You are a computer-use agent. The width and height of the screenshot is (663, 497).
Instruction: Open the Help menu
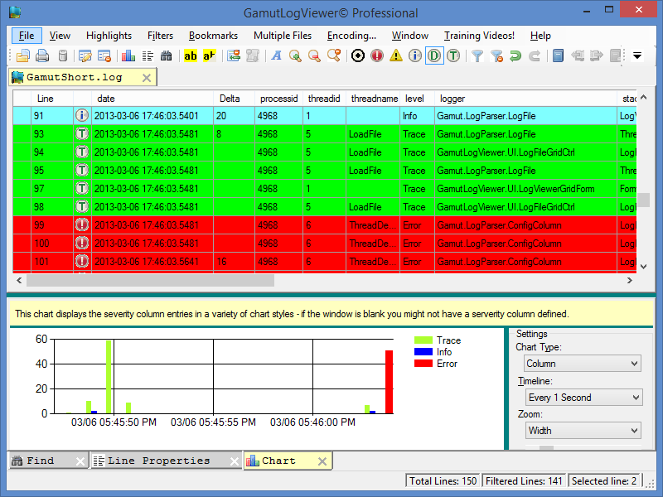coord(540,36)
